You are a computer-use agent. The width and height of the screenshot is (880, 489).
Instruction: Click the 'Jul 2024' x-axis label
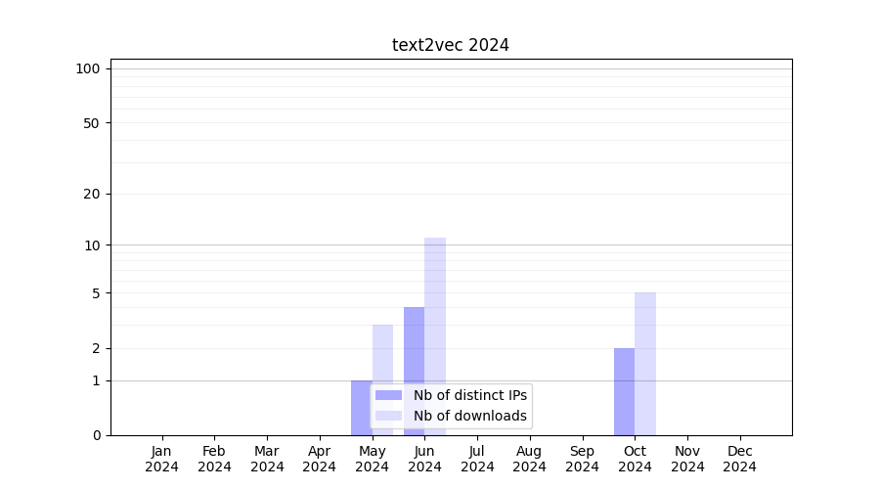(x=477, y=459)
